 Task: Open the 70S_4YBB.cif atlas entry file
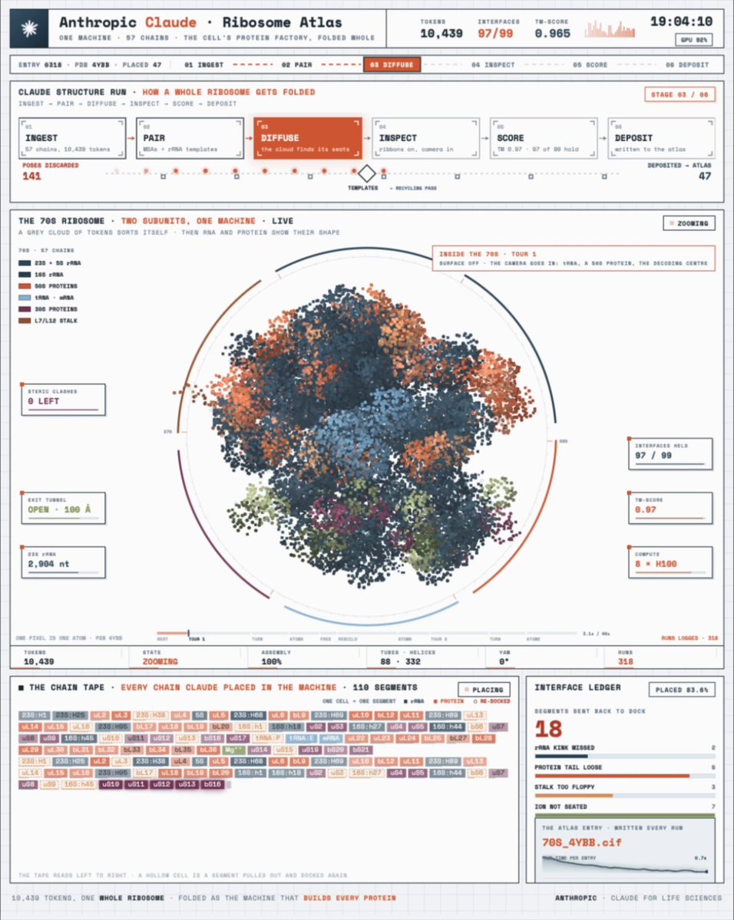(582, 843)
